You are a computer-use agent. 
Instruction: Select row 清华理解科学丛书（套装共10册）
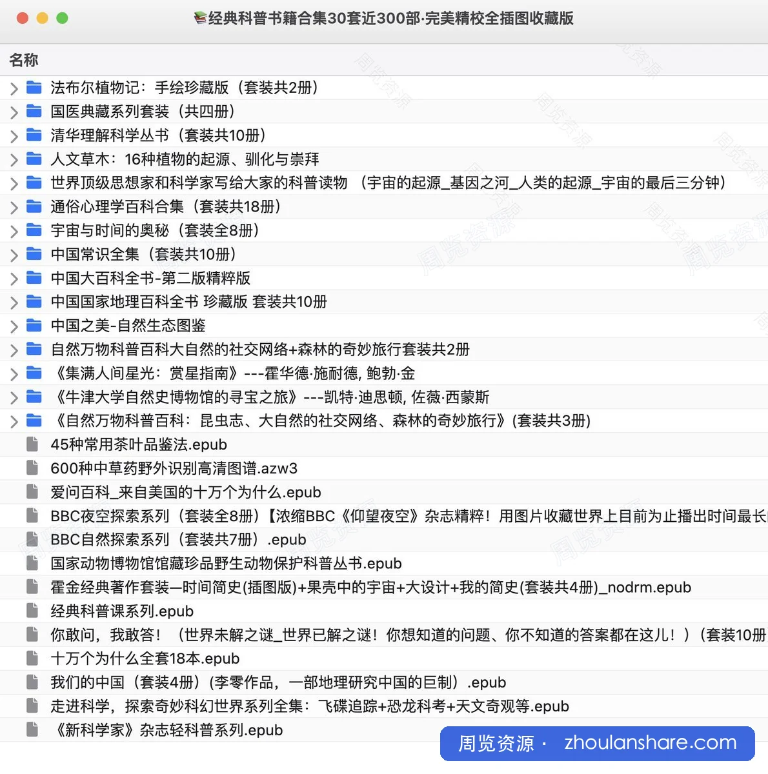coord(384,135)
